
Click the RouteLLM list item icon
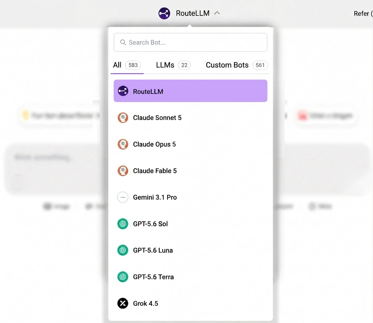pyautogui.click(x=123, y=91)
